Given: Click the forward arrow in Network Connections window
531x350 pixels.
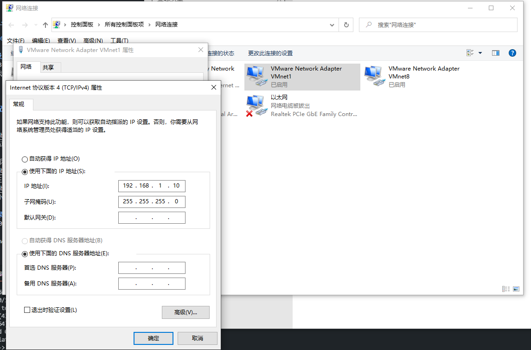Looking at the screenshot, I should pos(25,25).
